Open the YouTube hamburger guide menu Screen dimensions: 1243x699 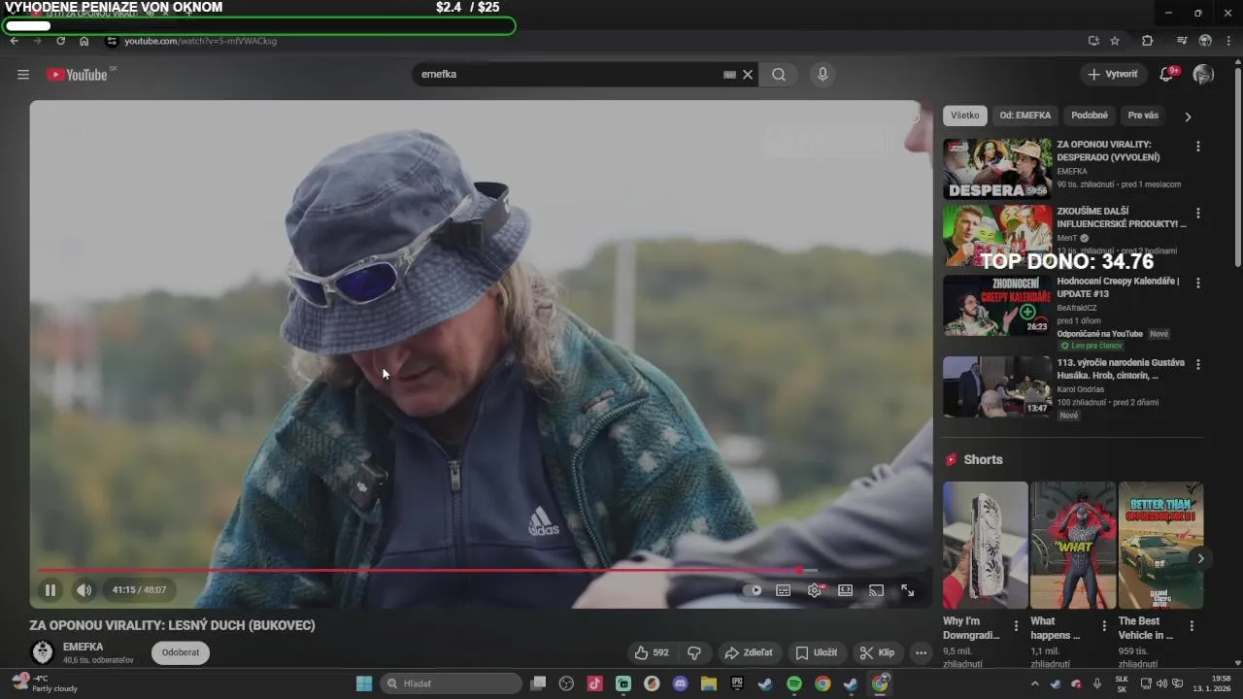point(23,75)
